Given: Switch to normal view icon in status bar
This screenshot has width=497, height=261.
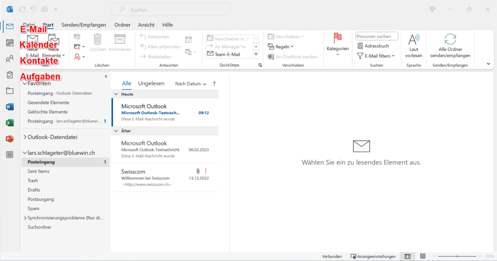Looking at the screenshot, I should click(x=408, y=256).
